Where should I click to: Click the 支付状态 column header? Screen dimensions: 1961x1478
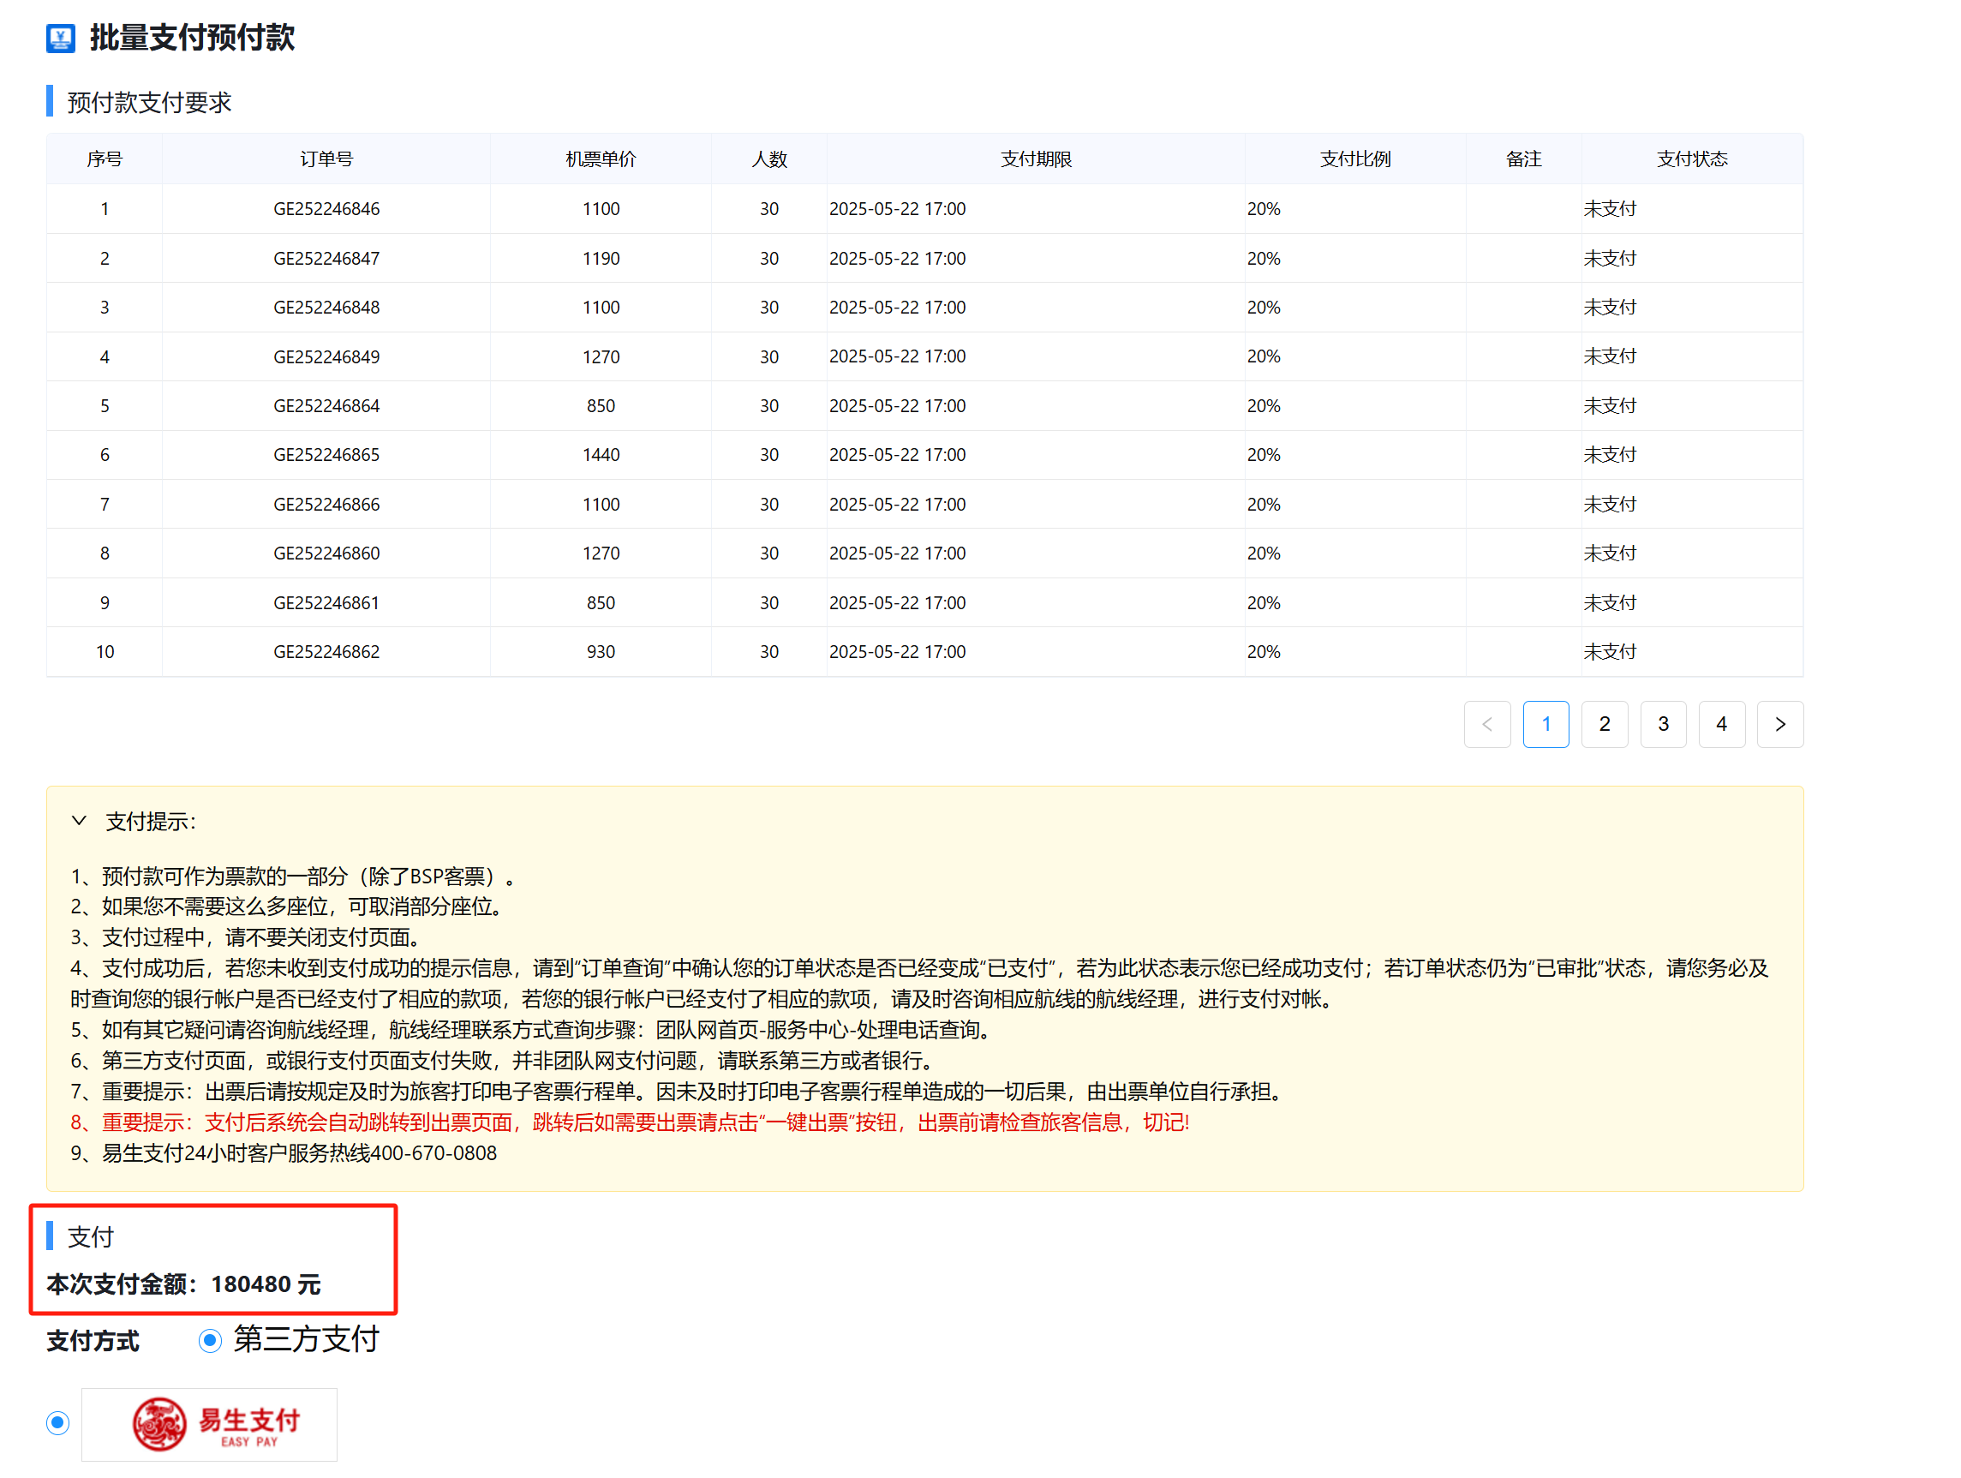click(x=1691, y=159)
